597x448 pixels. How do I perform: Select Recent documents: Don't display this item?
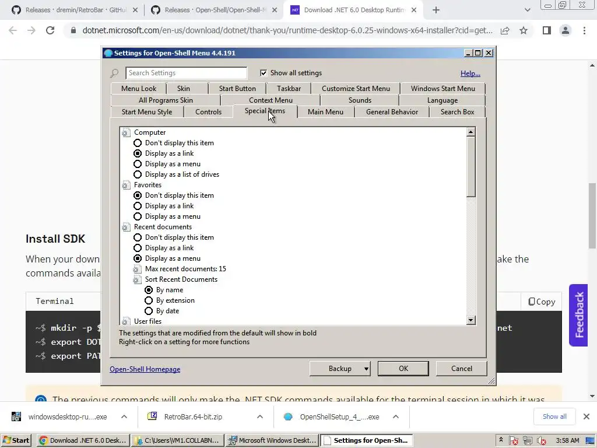138,237
